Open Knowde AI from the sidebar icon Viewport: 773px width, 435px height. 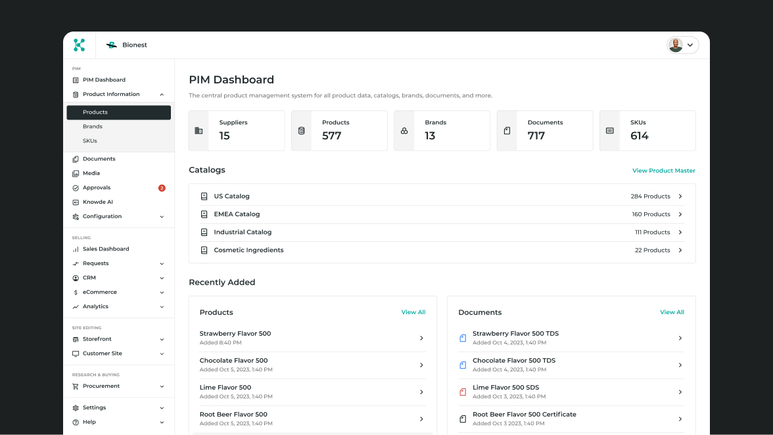tap(76, 202)
